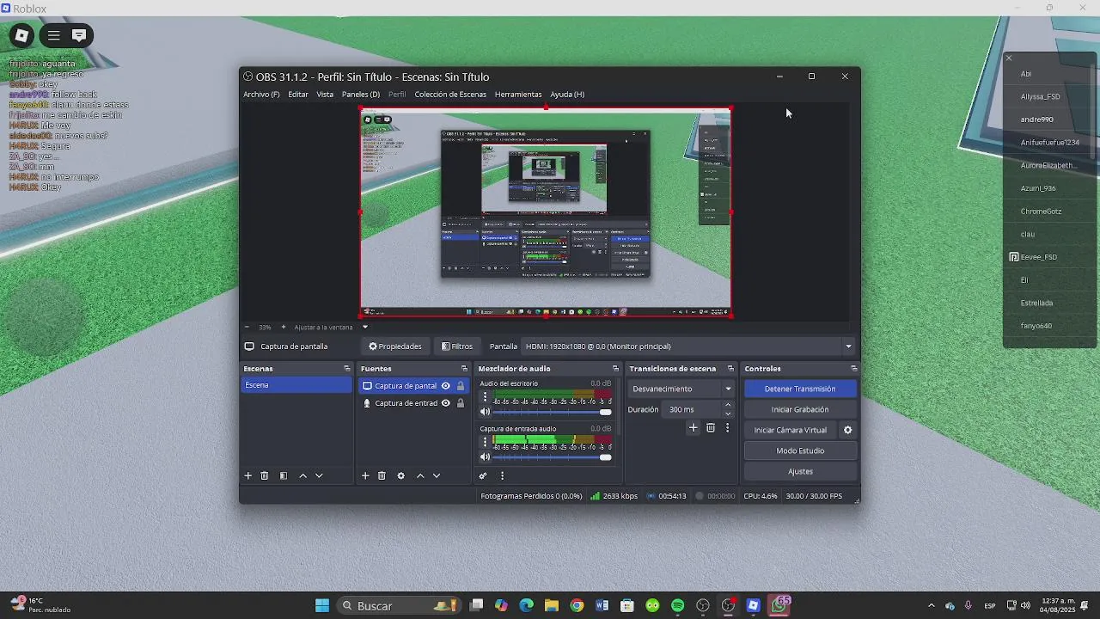Undock the Fuentes panel float icon
The width and height of the screenshot is (1100, 619).
point(464,369)
